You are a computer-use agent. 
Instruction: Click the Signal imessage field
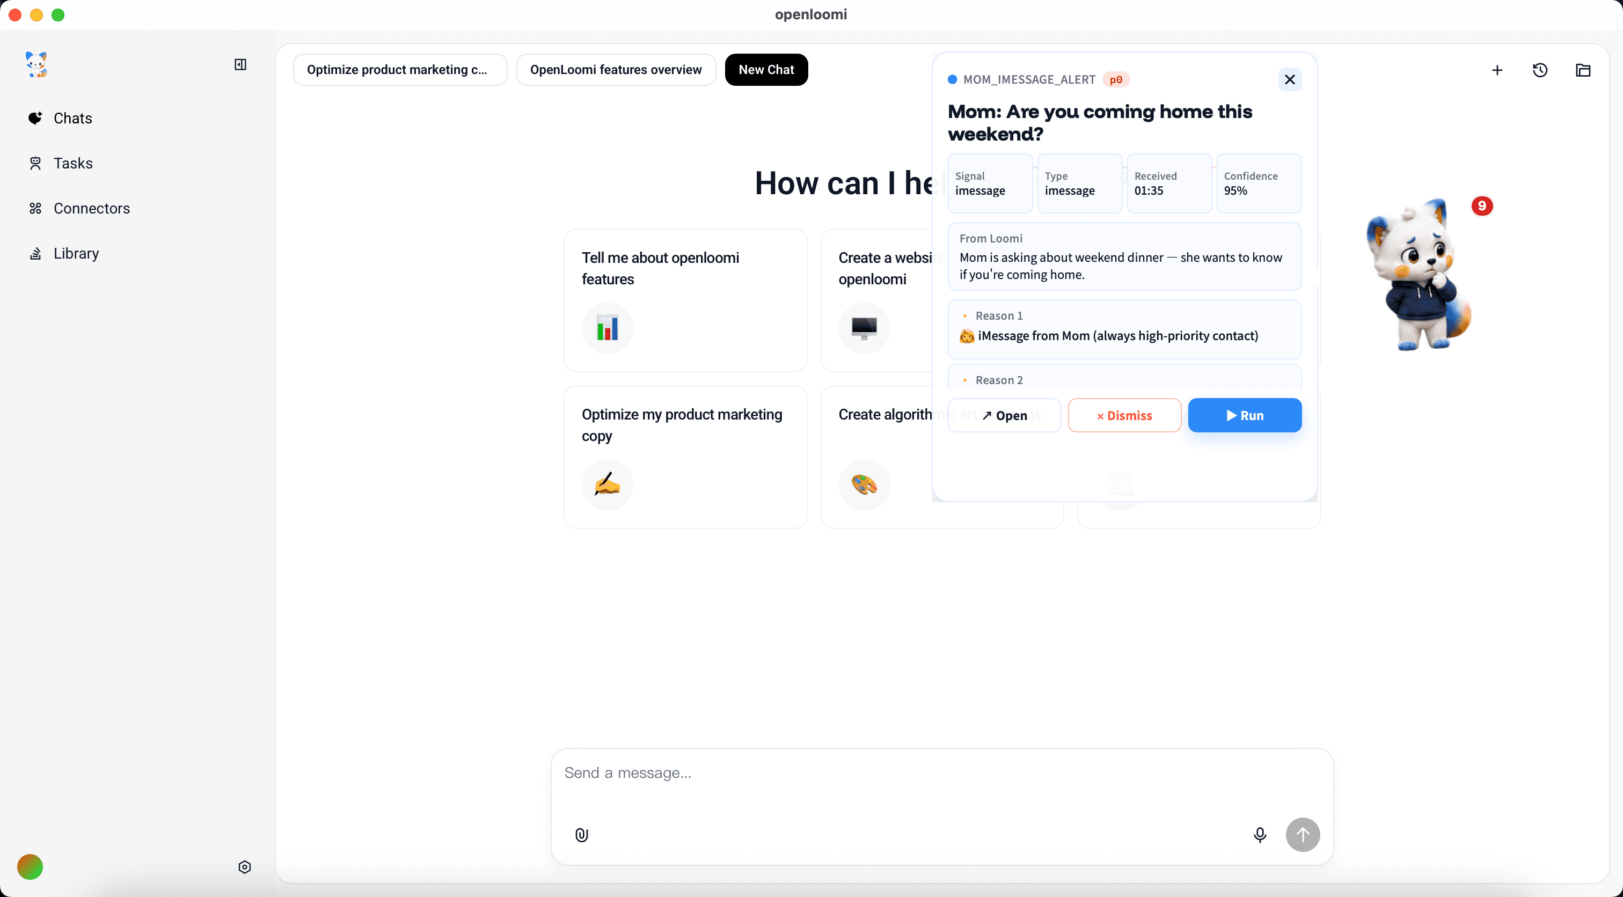click(990, 183)
